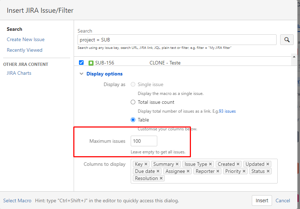Open the 93 issues example link
The image size is (300, 209).
click(x=227, y=111)
